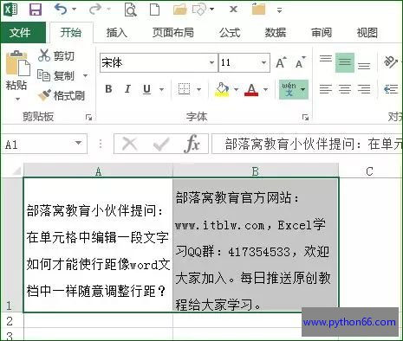Click the Increase Font Size icon
The image size is (403, 341).
(281, 62)
